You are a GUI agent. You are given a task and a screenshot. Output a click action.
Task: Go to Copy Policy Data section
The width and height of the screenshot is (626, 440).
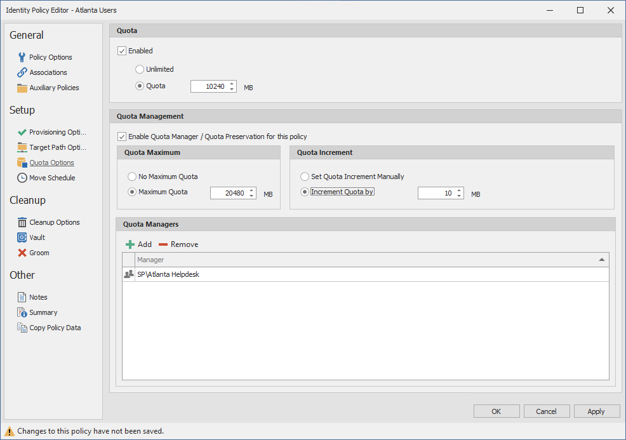55,328
